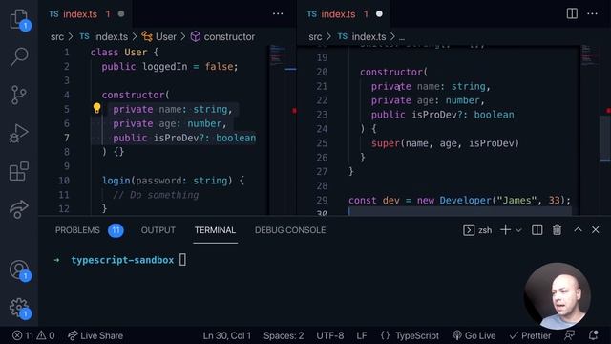Split the right editor with split icon
Viewport: 611px width, 344px height.
572,13
